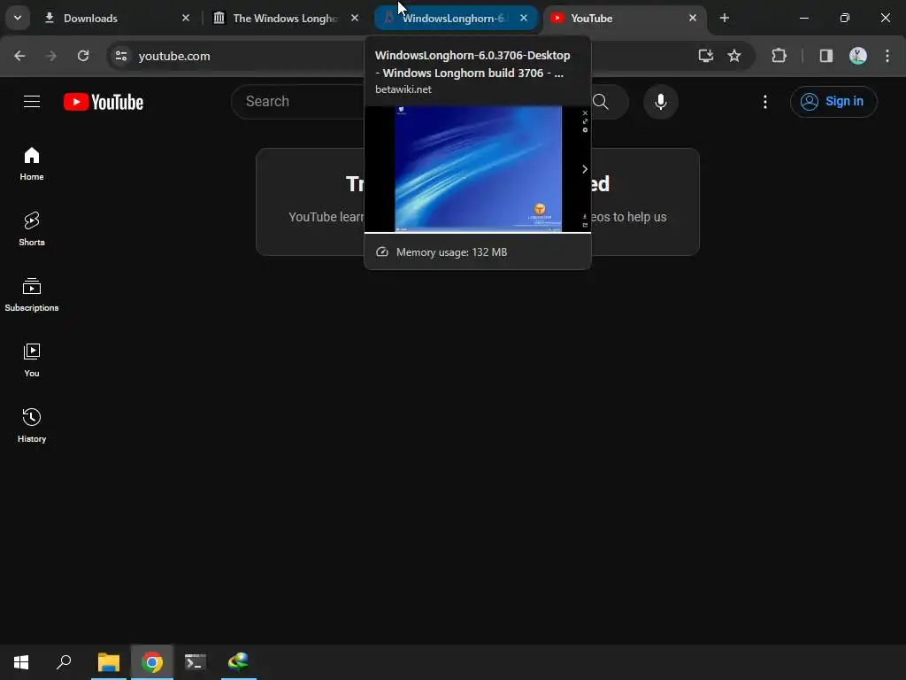This screenshot has width=906, height=680.
Task: Select the YouTube tab
Action: [x=624, y=18]
